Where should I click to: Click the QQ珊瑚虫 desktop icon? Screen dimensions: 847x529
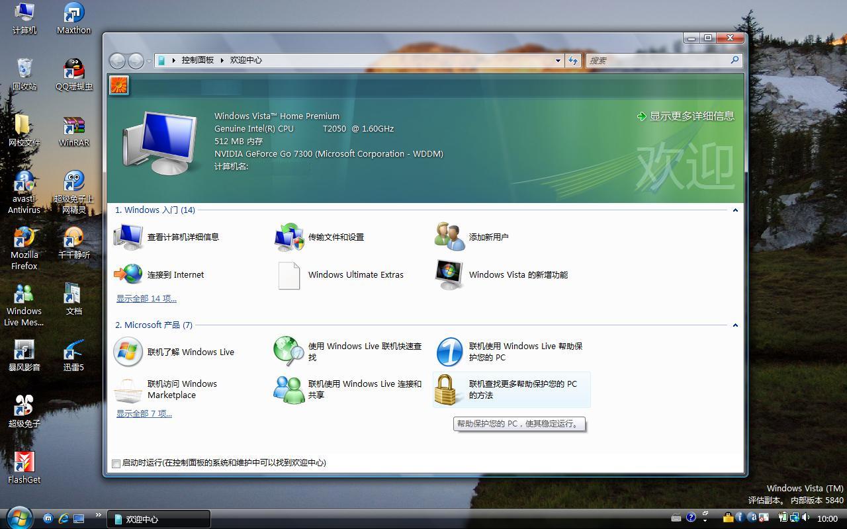73,74
